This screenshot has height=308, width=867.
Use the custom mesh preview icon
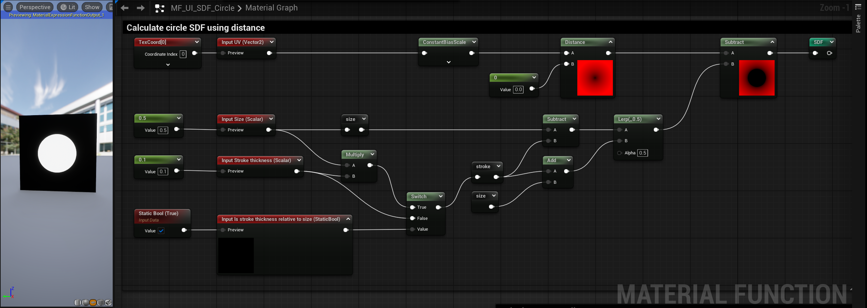click(108, 303)
